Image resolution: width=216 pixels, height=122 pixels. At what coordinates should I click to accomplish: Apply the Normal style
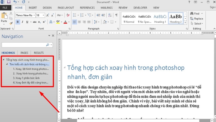(129, 18)
